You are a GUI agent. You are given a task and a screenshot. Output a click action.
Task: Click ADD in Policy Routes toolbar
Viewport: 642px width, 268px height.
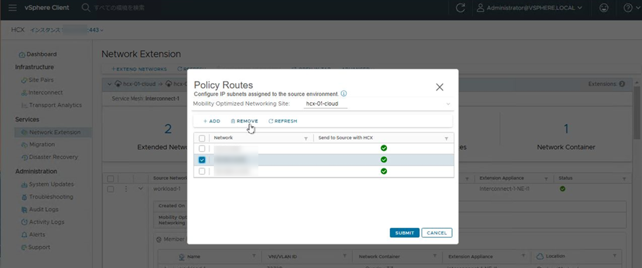211,121
